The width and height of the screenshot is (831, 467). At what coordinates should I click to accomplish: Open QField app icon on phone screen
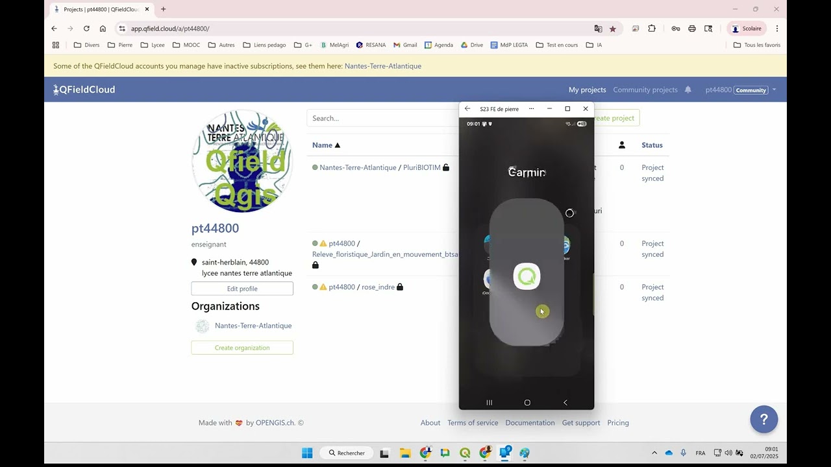click(527, 277)
